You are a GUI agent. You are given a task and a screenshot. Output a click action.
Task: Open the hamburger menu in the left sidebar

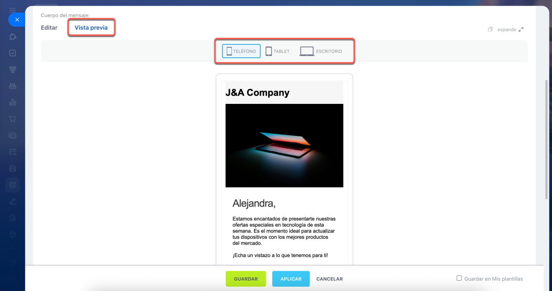click(x=13, y=9)
